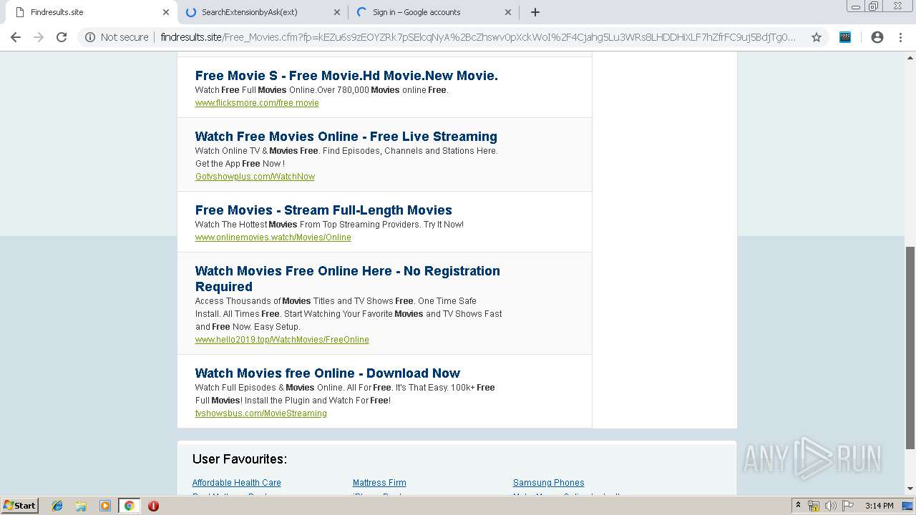This screenshot has width=916, height=515.
Task: Close the Sign in – Google accounts tab
Action: 508,12
